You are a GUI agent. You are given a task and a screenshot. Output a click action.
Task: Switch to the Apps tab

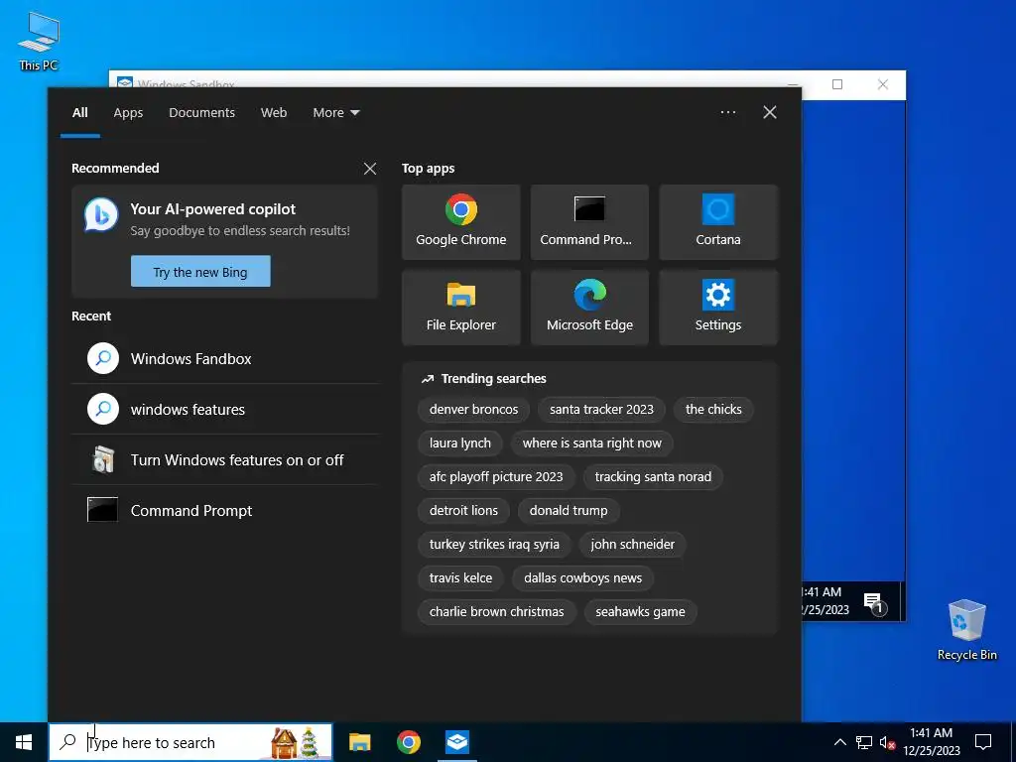point(128,113)
